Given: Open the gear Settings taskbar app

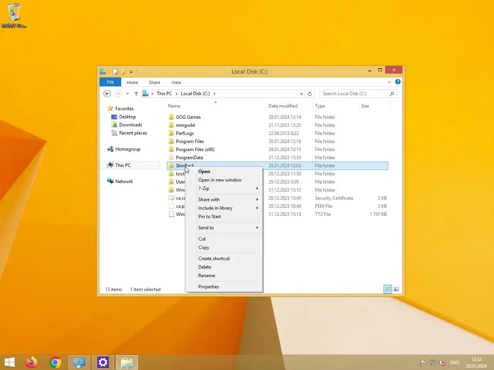Looking at the screenshot, I should tap(103, 362).
